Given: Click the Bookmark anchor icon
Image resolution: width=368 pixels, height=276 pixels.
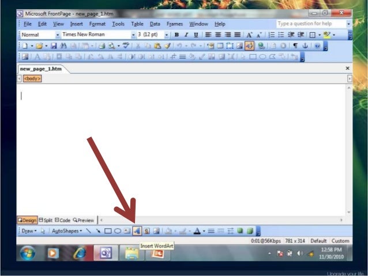Looking at the screenshot, I should pos(305,46).
